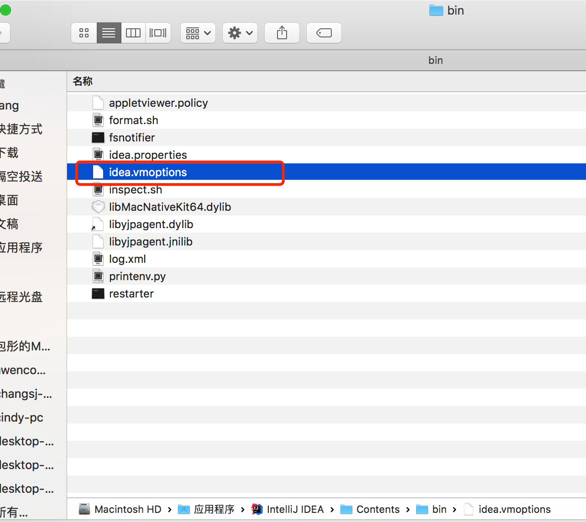Select the idea.properties file icon
The height and width of the screenshot is (522, 586).
coord(98,155)
